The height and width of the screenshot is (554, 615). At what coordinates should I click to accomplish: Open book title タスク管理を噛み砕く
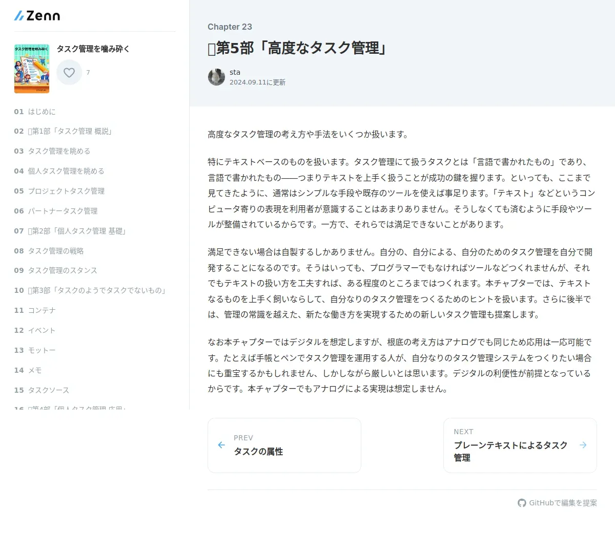tap(93, 49)
